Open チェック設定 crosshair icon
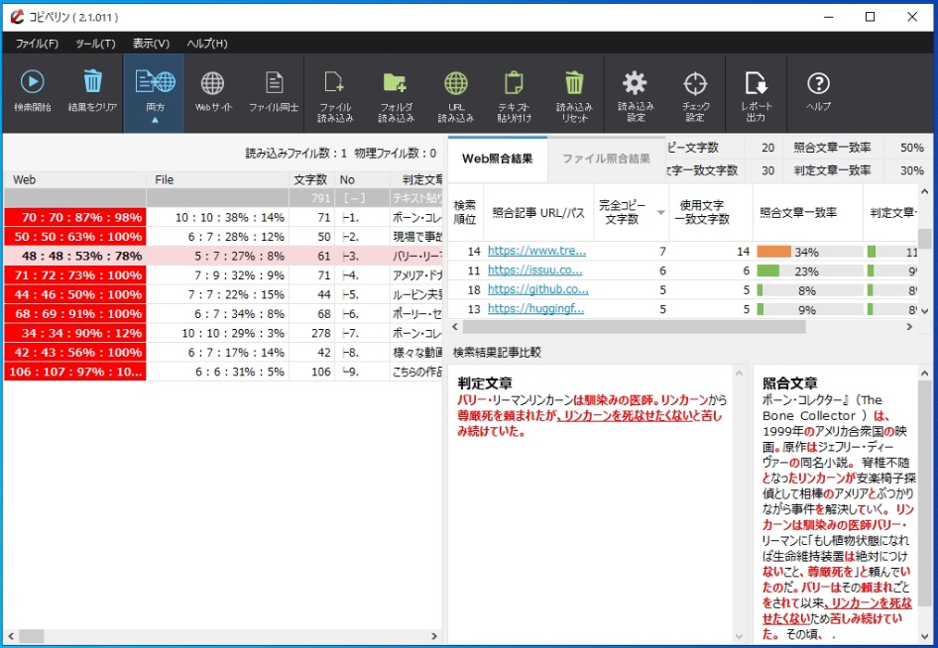 695,83
